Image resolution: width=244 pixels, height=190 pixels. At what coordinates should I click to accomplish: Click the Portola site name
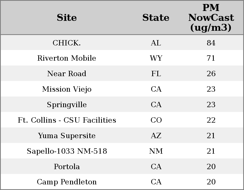pos(67,167)
